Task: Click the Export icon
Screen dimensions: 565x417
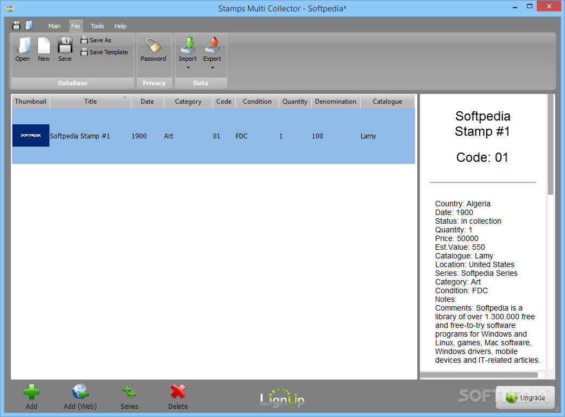Action: [x=212, y=46]
